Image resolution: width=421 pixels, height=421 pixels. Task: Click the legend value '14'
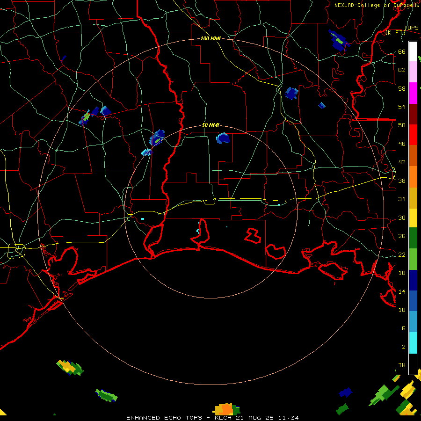[402, 291]
